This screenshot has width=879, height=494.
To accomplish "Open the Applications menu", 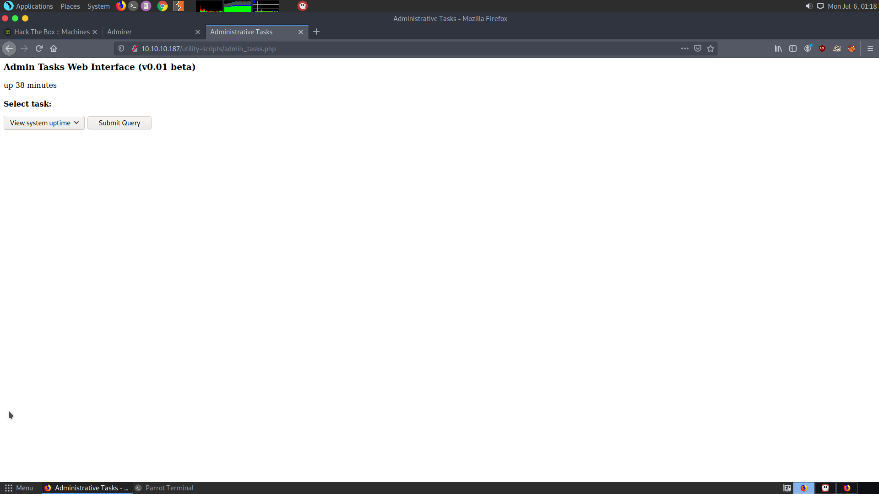I will click(x=28, y=6).
